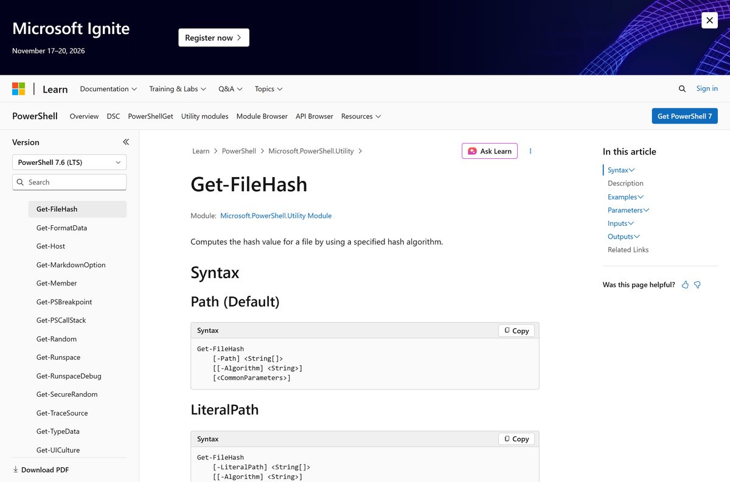
Task: Expand Syntax section in article outline
Action: click(621, 170)
